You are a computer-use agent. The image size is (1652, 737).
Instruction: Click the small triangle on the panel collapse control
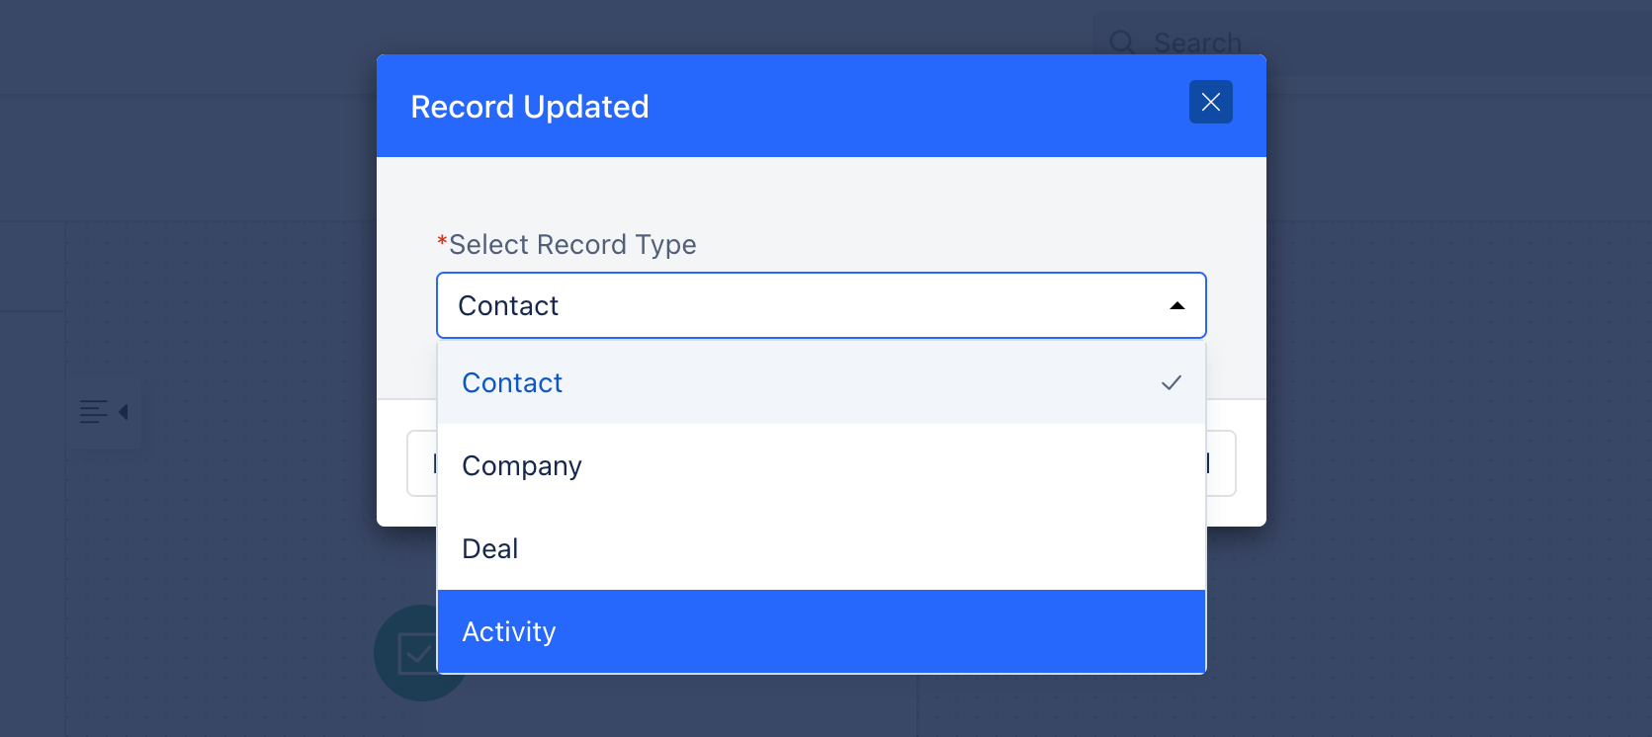point(124,412)
